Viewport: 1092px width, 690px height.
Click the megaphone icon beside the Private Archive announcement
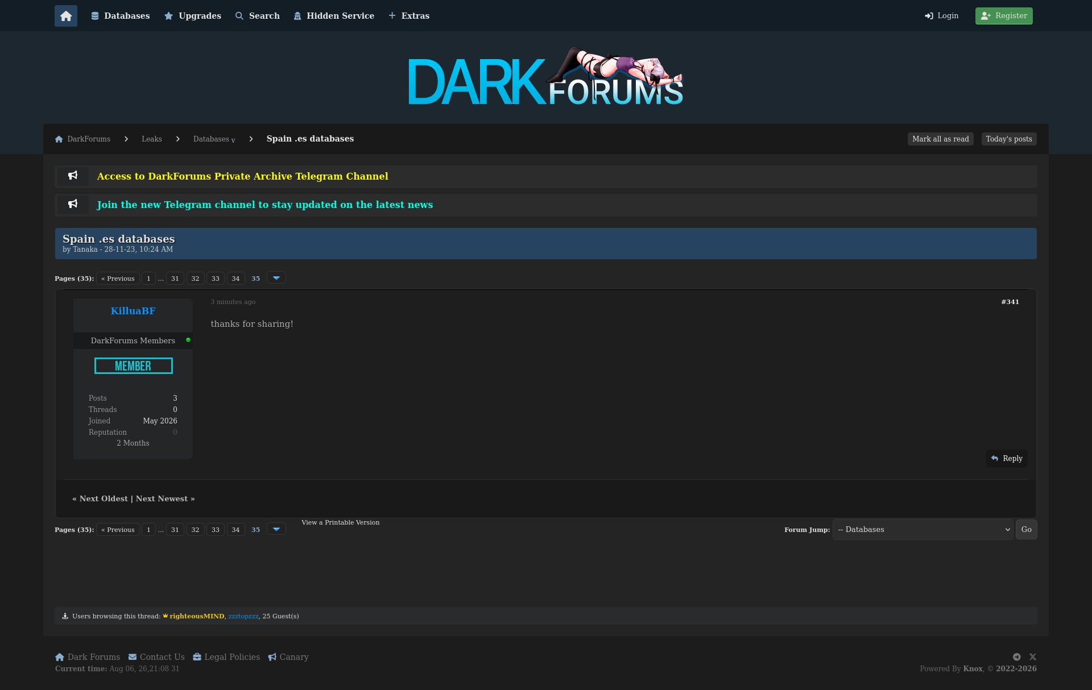coord(73,176)
